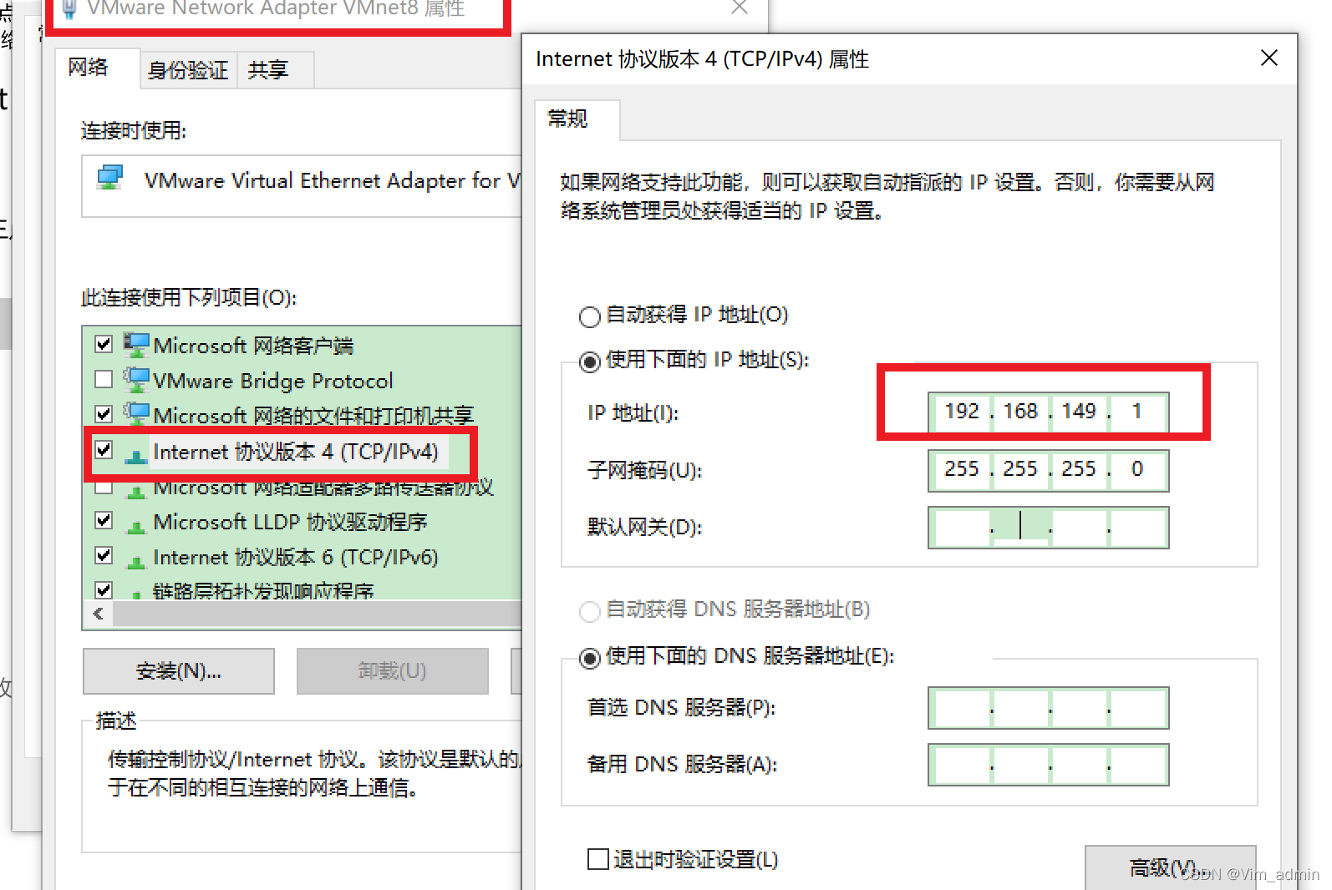Enable the VMware Bridge Protocol checkbox
The height and width of the screenshot is (890, 1332).
coord(104,379)
